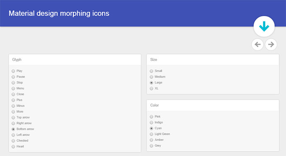Click the 'Material design morphing icons' title
The width and height of the screenshot is (286, 156).
point(59,14)
